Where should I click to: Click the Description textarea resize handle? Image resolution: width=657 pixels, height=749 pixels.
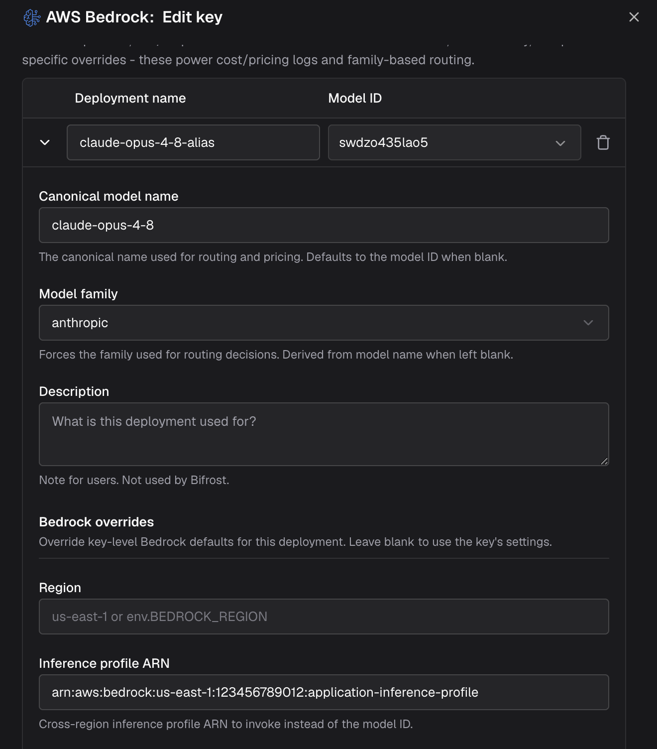pos(604,461)
